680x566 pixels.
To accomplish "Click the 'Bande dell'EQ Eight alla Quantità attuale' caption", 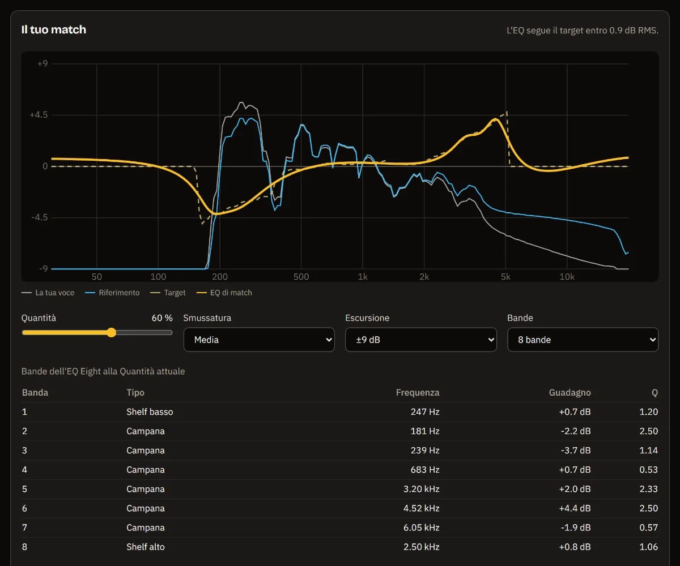I will point(103,371).
